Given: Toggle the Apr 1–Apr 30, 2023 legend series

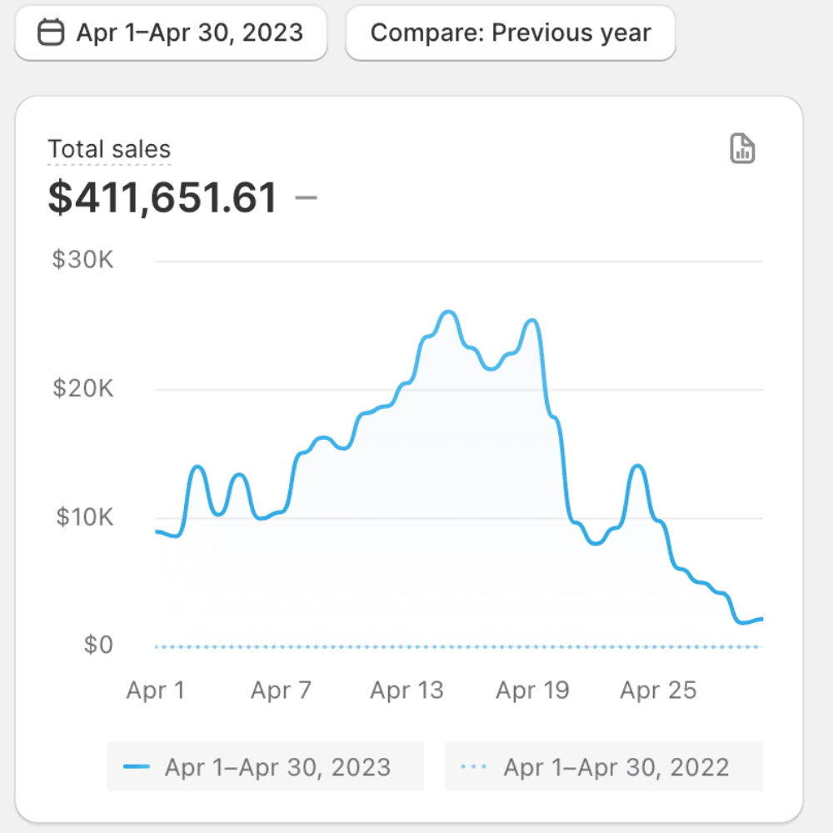Looking at the screenshot, I should (265, 766).
